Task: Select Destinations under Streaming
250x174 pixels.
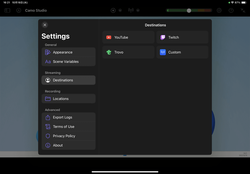Action: click(68, 80)
